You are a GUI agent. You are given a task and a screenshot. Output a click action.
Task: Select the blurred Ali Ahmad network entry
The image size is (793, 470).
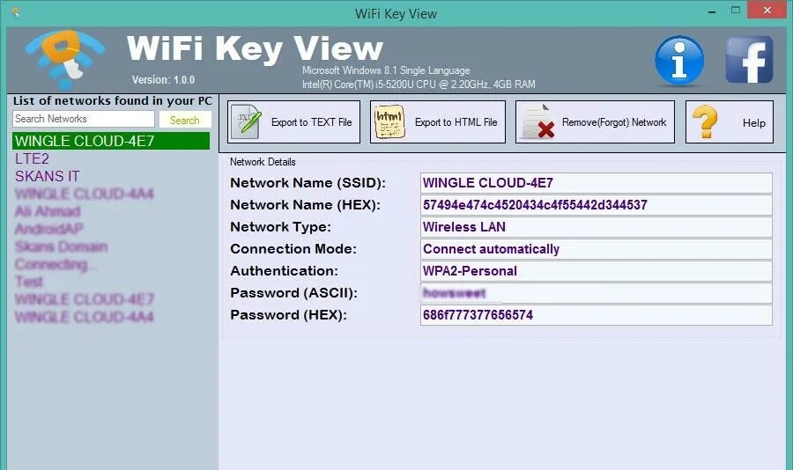48,211
